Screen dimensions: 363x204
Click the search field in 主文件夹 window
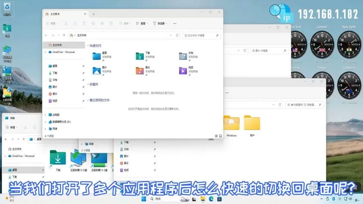tap(202, 35)
